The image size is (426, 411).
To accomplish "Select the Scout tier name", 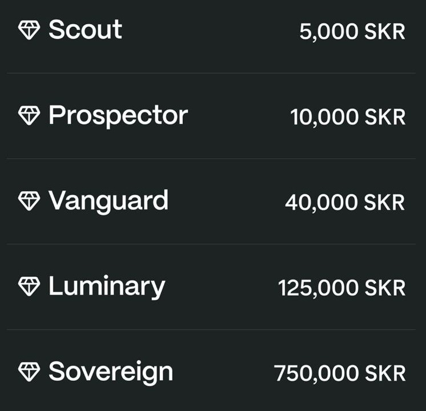I will pos(85,30).
